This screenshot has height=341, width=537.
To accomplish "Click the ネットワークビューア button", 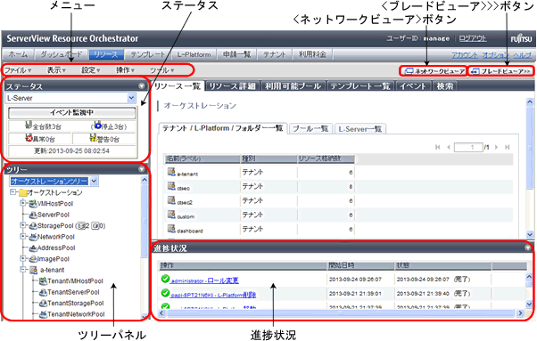I will [x=434, y=71].
